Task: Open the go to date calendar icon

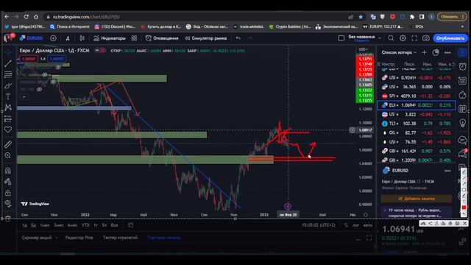Action: [x=130, y=225]
